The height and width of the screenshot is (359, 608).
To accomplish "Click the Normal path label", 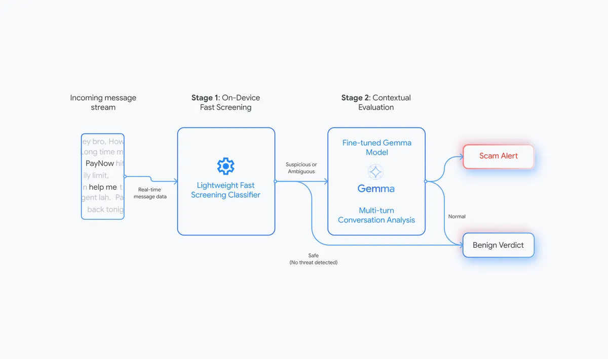I will 457,216.
